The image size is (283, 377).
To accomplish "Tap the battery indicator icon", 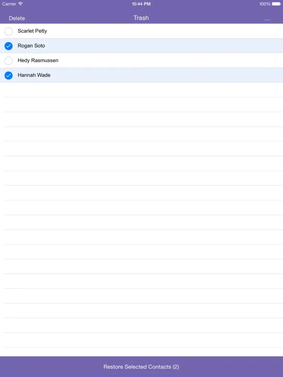I will (x=276, y=4).
